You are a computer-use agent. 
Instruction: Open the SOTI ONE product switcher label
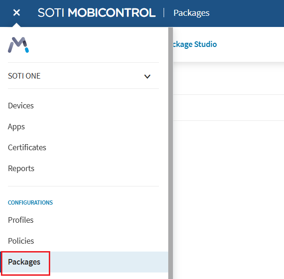pyautogui.click(x=24, y=76)
